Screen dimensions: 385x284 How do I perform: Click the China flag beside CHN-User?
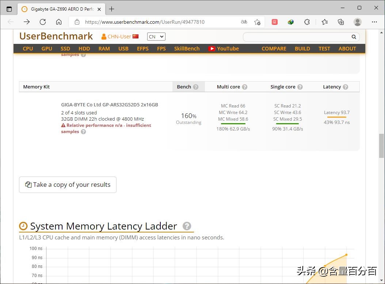(135, 36)
